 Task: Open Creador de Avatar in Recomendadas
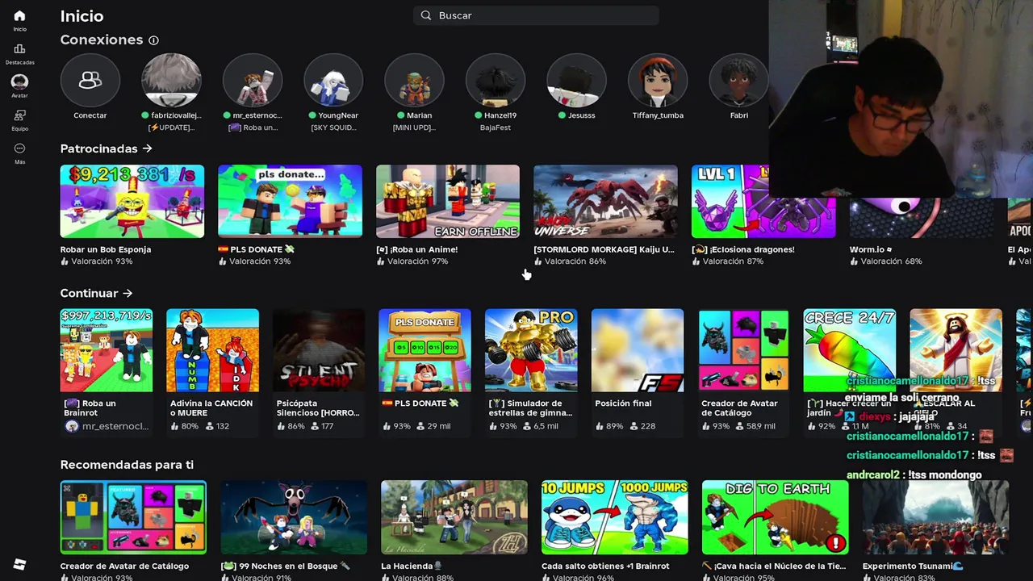[133, 517]
